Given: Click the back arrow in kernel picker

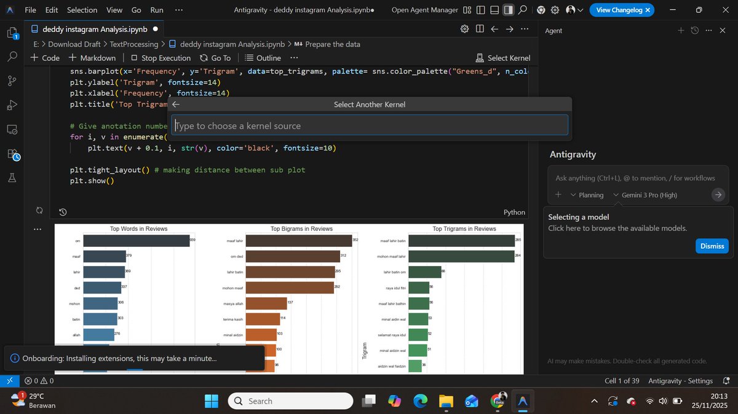Looking at the screenshot, I should (x=176, y=104).
